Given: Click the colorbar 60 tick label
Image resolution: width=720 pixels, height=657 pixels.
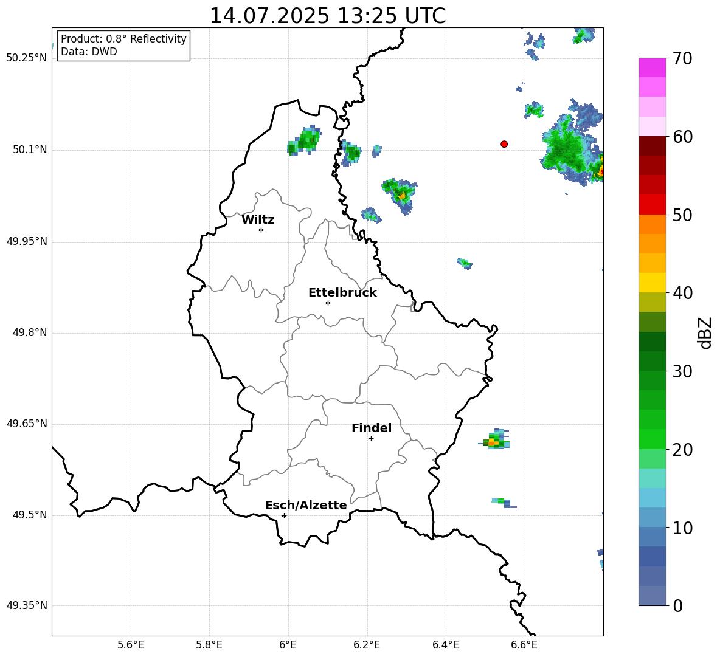Looking at the screenshot, I should (682, 137).
